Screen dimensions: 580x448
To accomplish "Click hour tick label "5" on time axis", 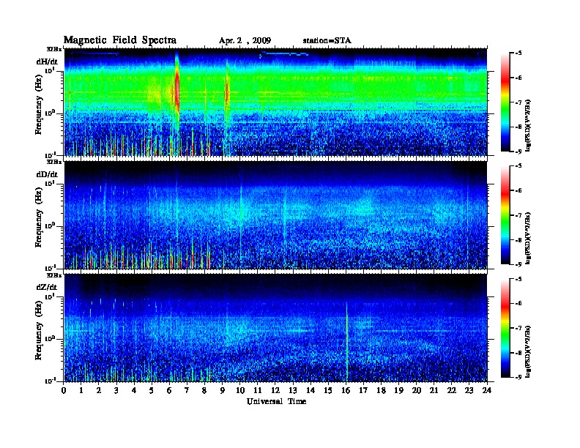I will point(152,390).
